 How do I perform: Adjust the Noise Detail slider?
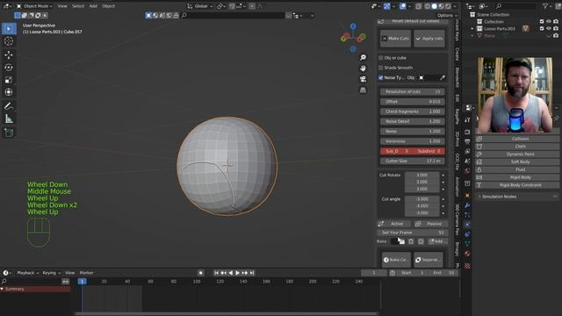[413, 121]
